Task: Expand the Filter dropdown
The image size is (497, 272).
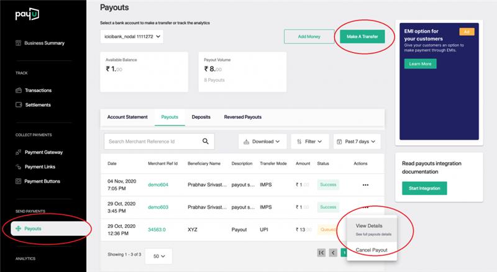Action: coord(309,142)
